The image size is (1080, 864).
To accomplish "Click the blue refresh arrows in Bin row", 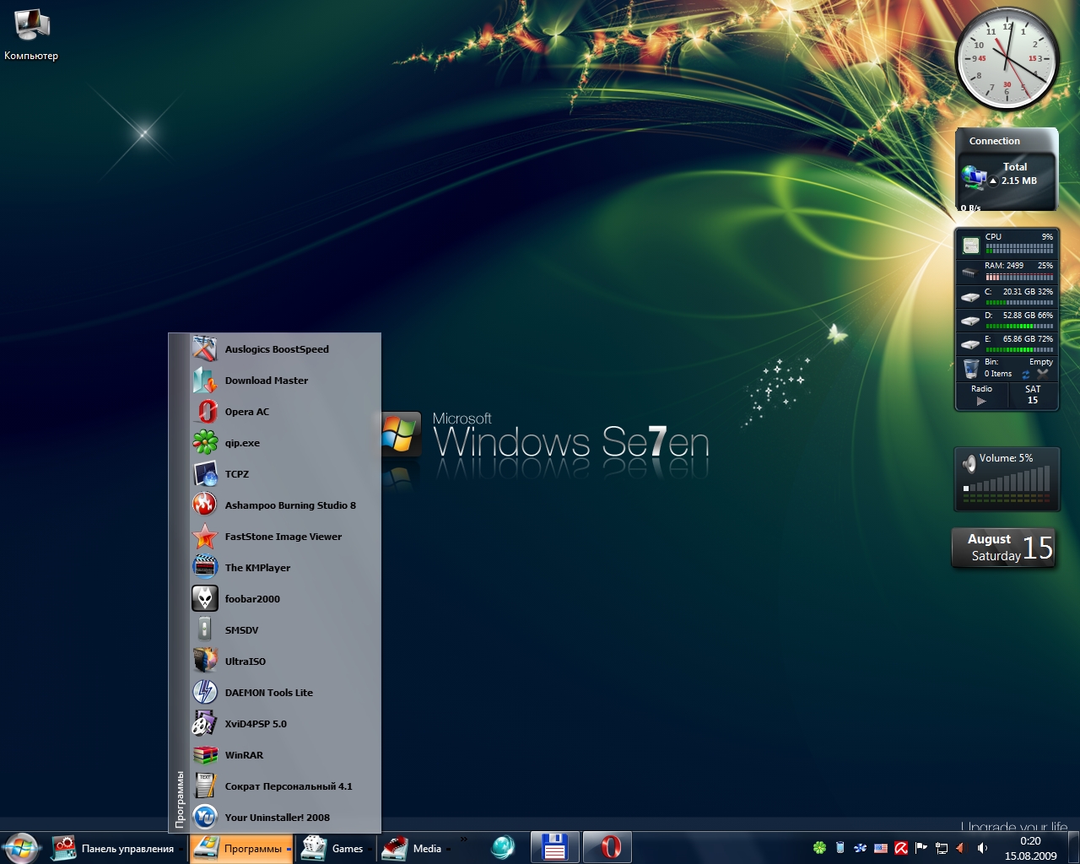I will coord(1026,374).
